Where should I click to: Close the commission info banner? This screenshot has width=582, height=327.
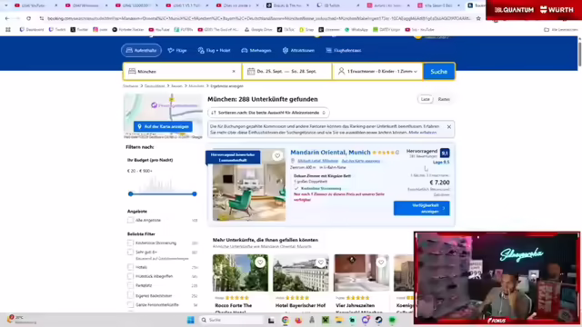[x=448, y=127]
